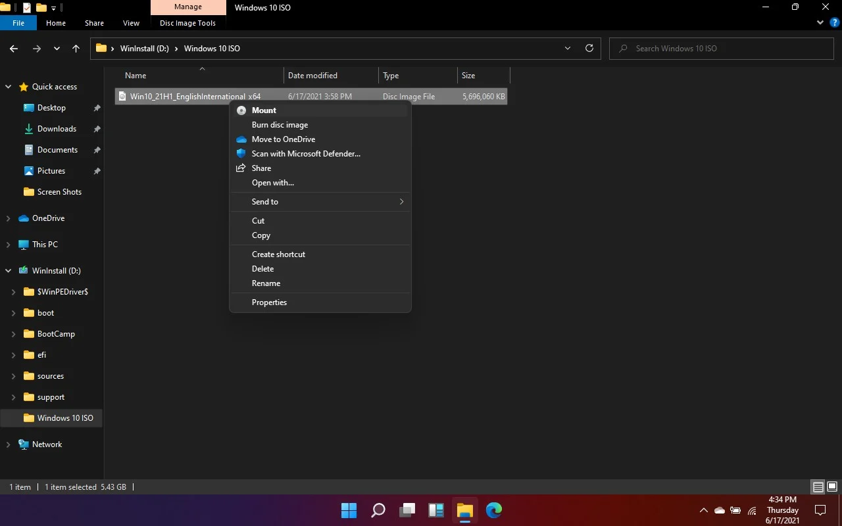Click the Up directory arrow button
The width and height of the screenshot is (842, 526).
click(x=76, y=49)
